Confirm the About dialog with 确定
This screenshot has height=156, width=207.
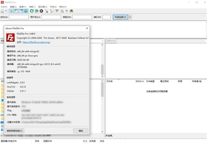(x=81, y=131)
